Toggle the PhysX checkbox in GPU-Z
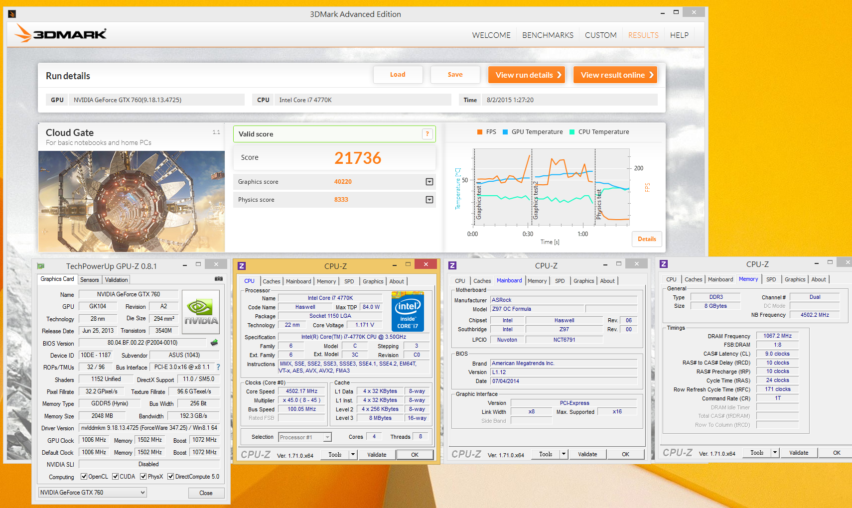This screenshot has height=508, width=852. tap(143, 477)
